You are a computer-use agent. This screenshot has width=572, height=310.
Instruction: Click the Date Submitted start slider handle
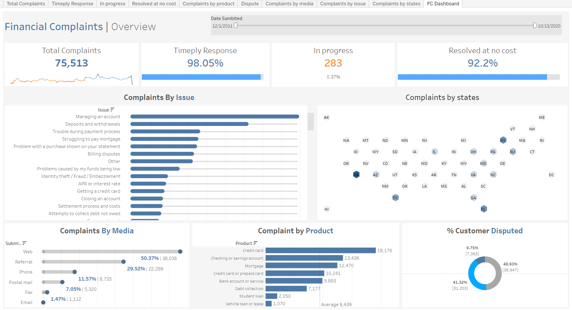click(x=235, y=26)
